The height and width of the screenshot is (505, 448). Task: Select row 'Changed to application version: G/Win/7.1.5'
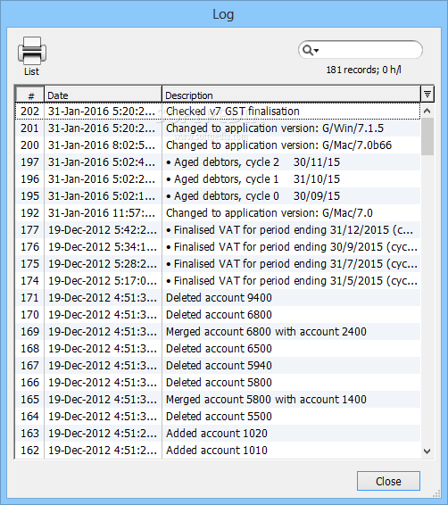coord(218,128)
